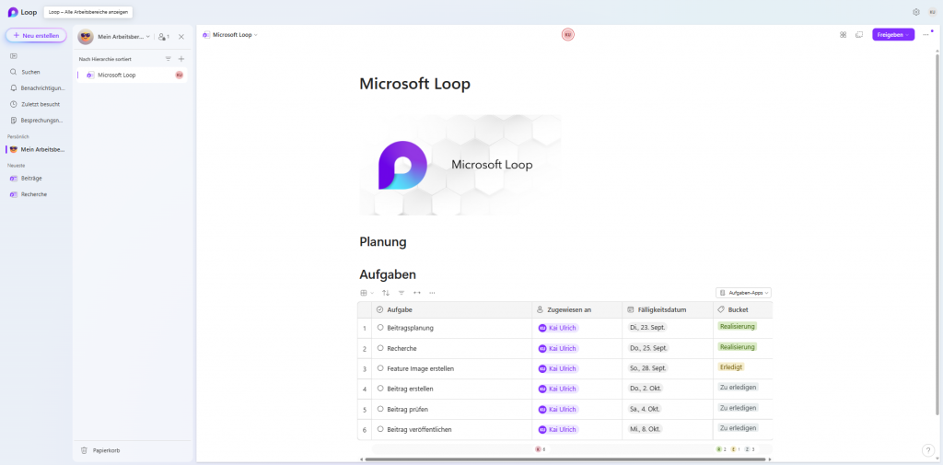943x465 pixels.
Task: Click the Erledigt bucket tag
Action: 730,366
